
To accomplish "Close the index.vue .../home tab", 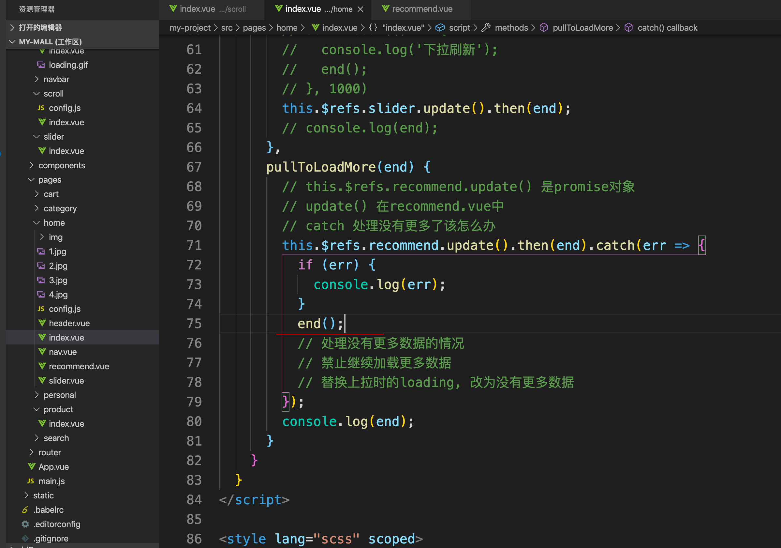I will pyautogui.click(x=361, y=9).
